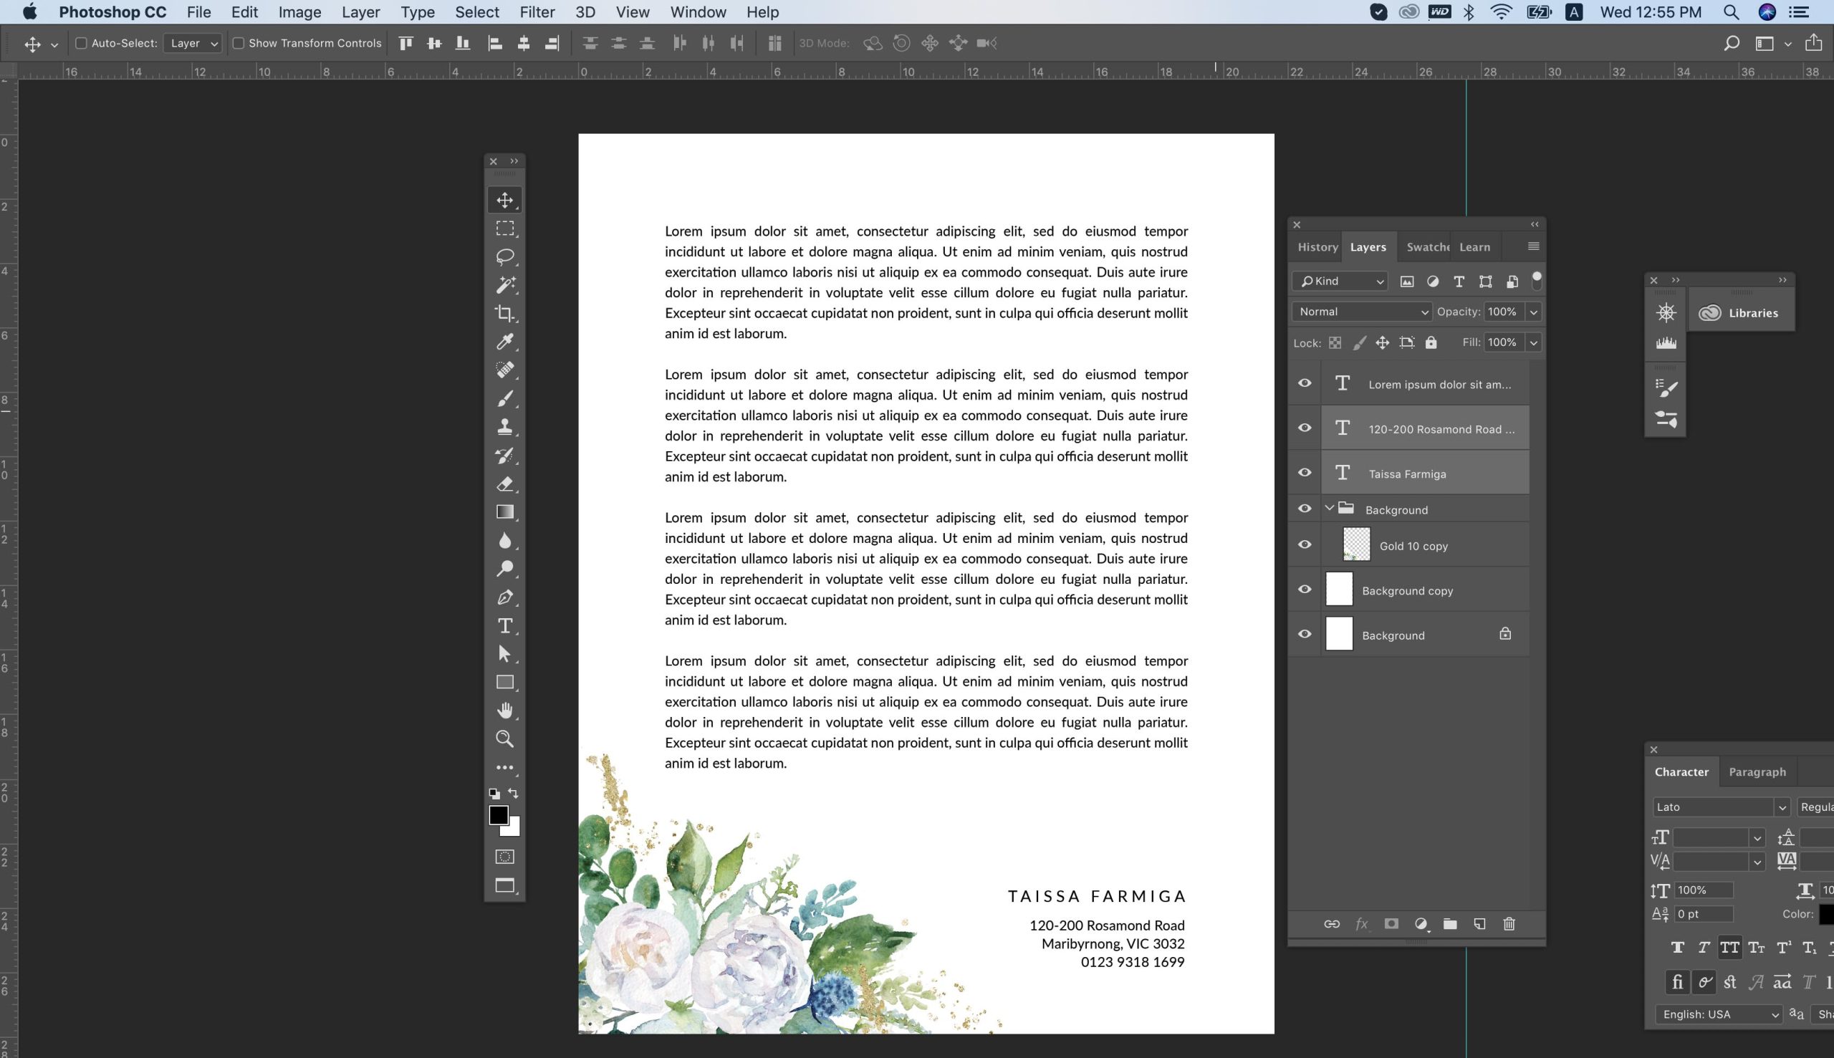Open the Lato font family dropdown
The width and height of the screenshot is (1834, 1058).
pos(1719,807)
